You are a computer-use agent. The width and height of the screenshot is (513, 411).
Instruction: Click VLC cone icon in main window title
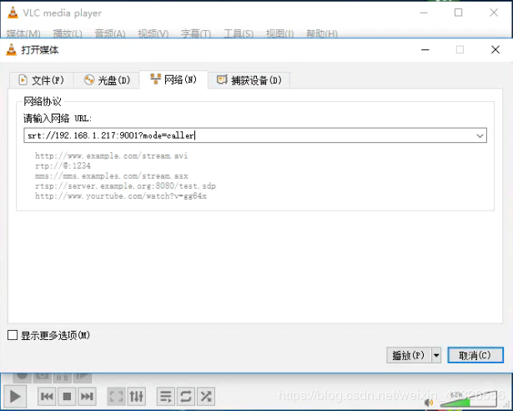coord(13,13)
